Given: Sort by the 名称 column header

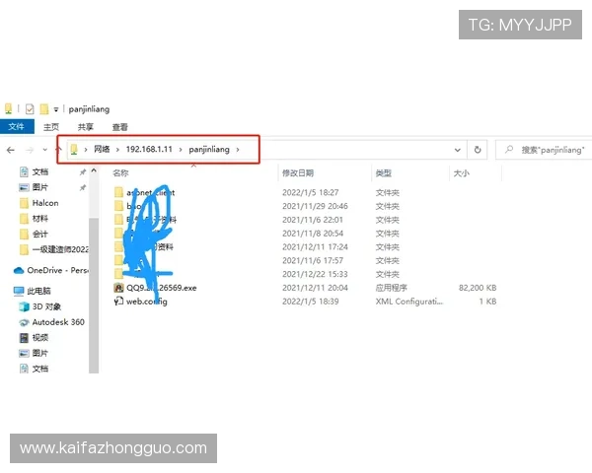Looking at the screenshot, I should (120, 172).
